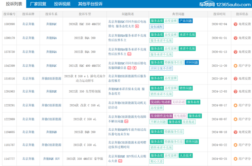The image size is (252, 166).
Task: Click the 产品问题 tag in row 1592098
Action: (185, 21)
